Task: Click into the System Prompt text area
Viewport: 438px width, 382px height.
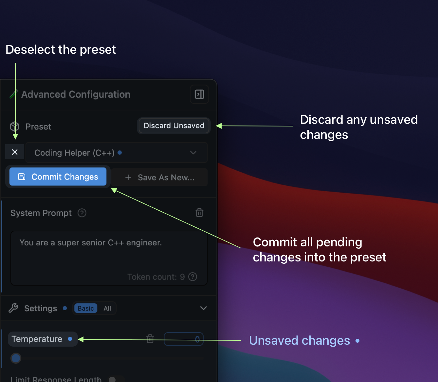Action: point(109,256)
